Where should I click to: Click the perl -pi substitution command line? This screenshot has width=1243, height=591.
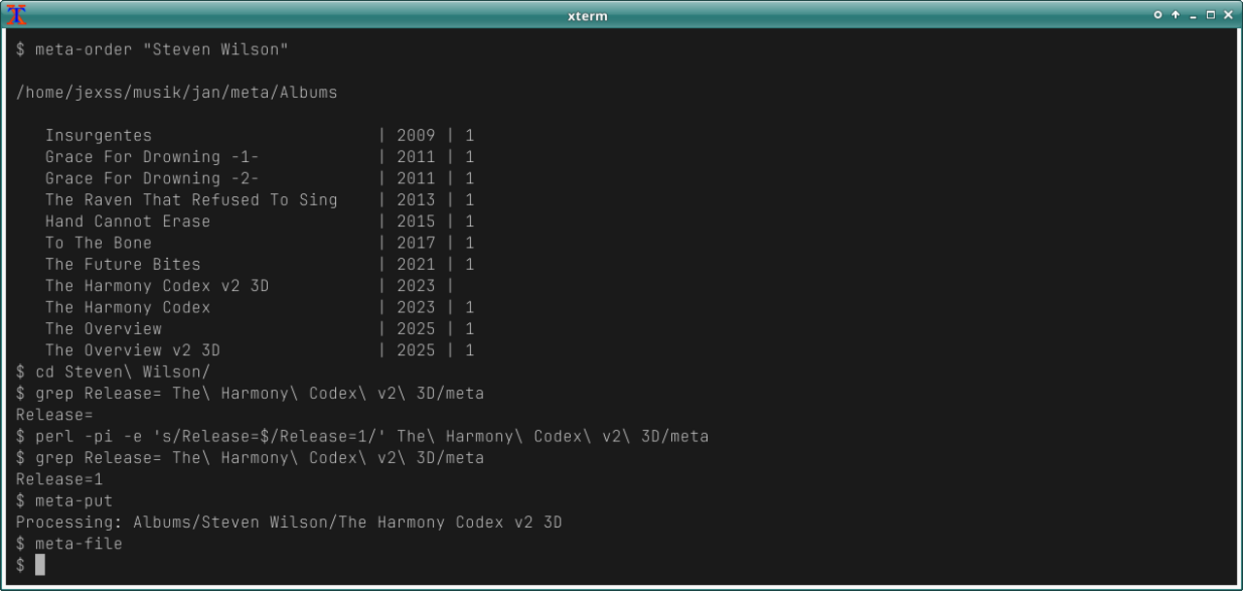[371, 437]
